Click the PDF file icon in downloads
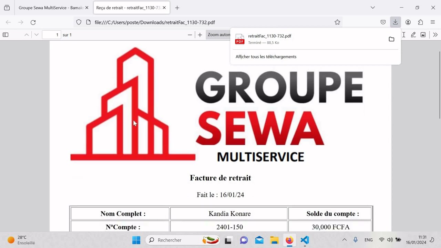 click(x=240, y=39)
